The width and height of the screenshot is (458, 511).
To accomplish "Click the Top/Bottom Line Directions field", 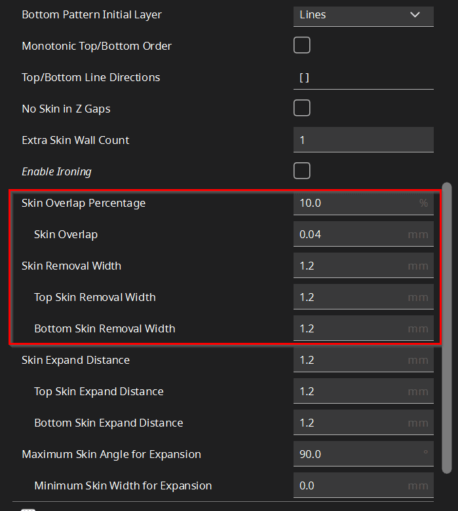I will tap(362, 77).
